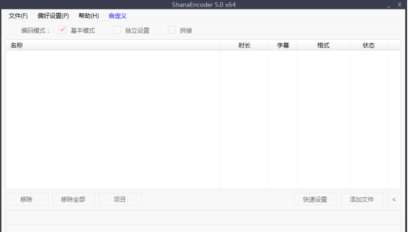Click the 编码模式 label
The image size is (408, 232).
pos(36,31)
